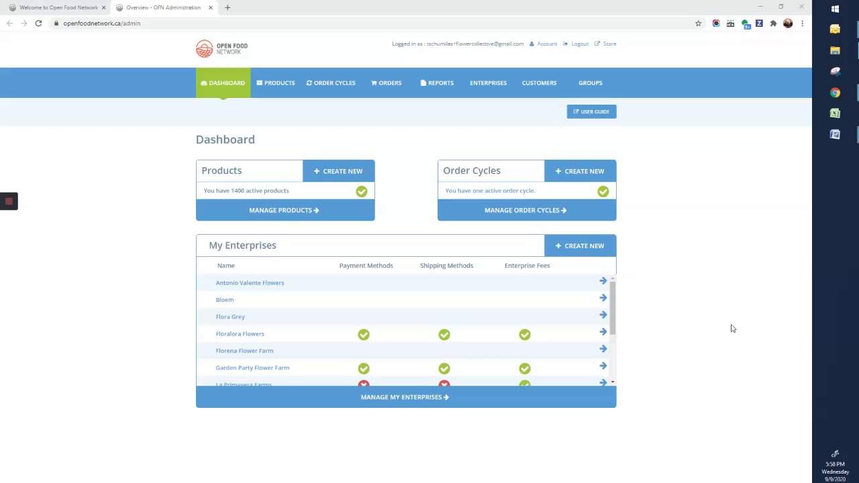Click the Shipping Methods column header
This screenshot has width=859, height=483.
[446, 266]
